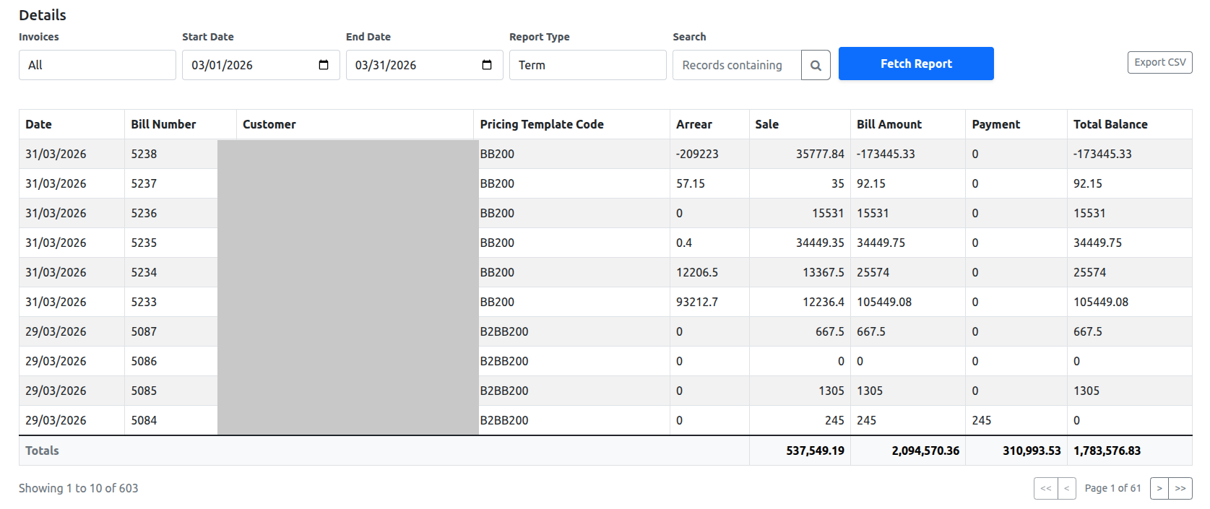The height and width of the screenshot is (509, 1210).
Task: Click arrear value 12206.5
Action: coord(697,272)
